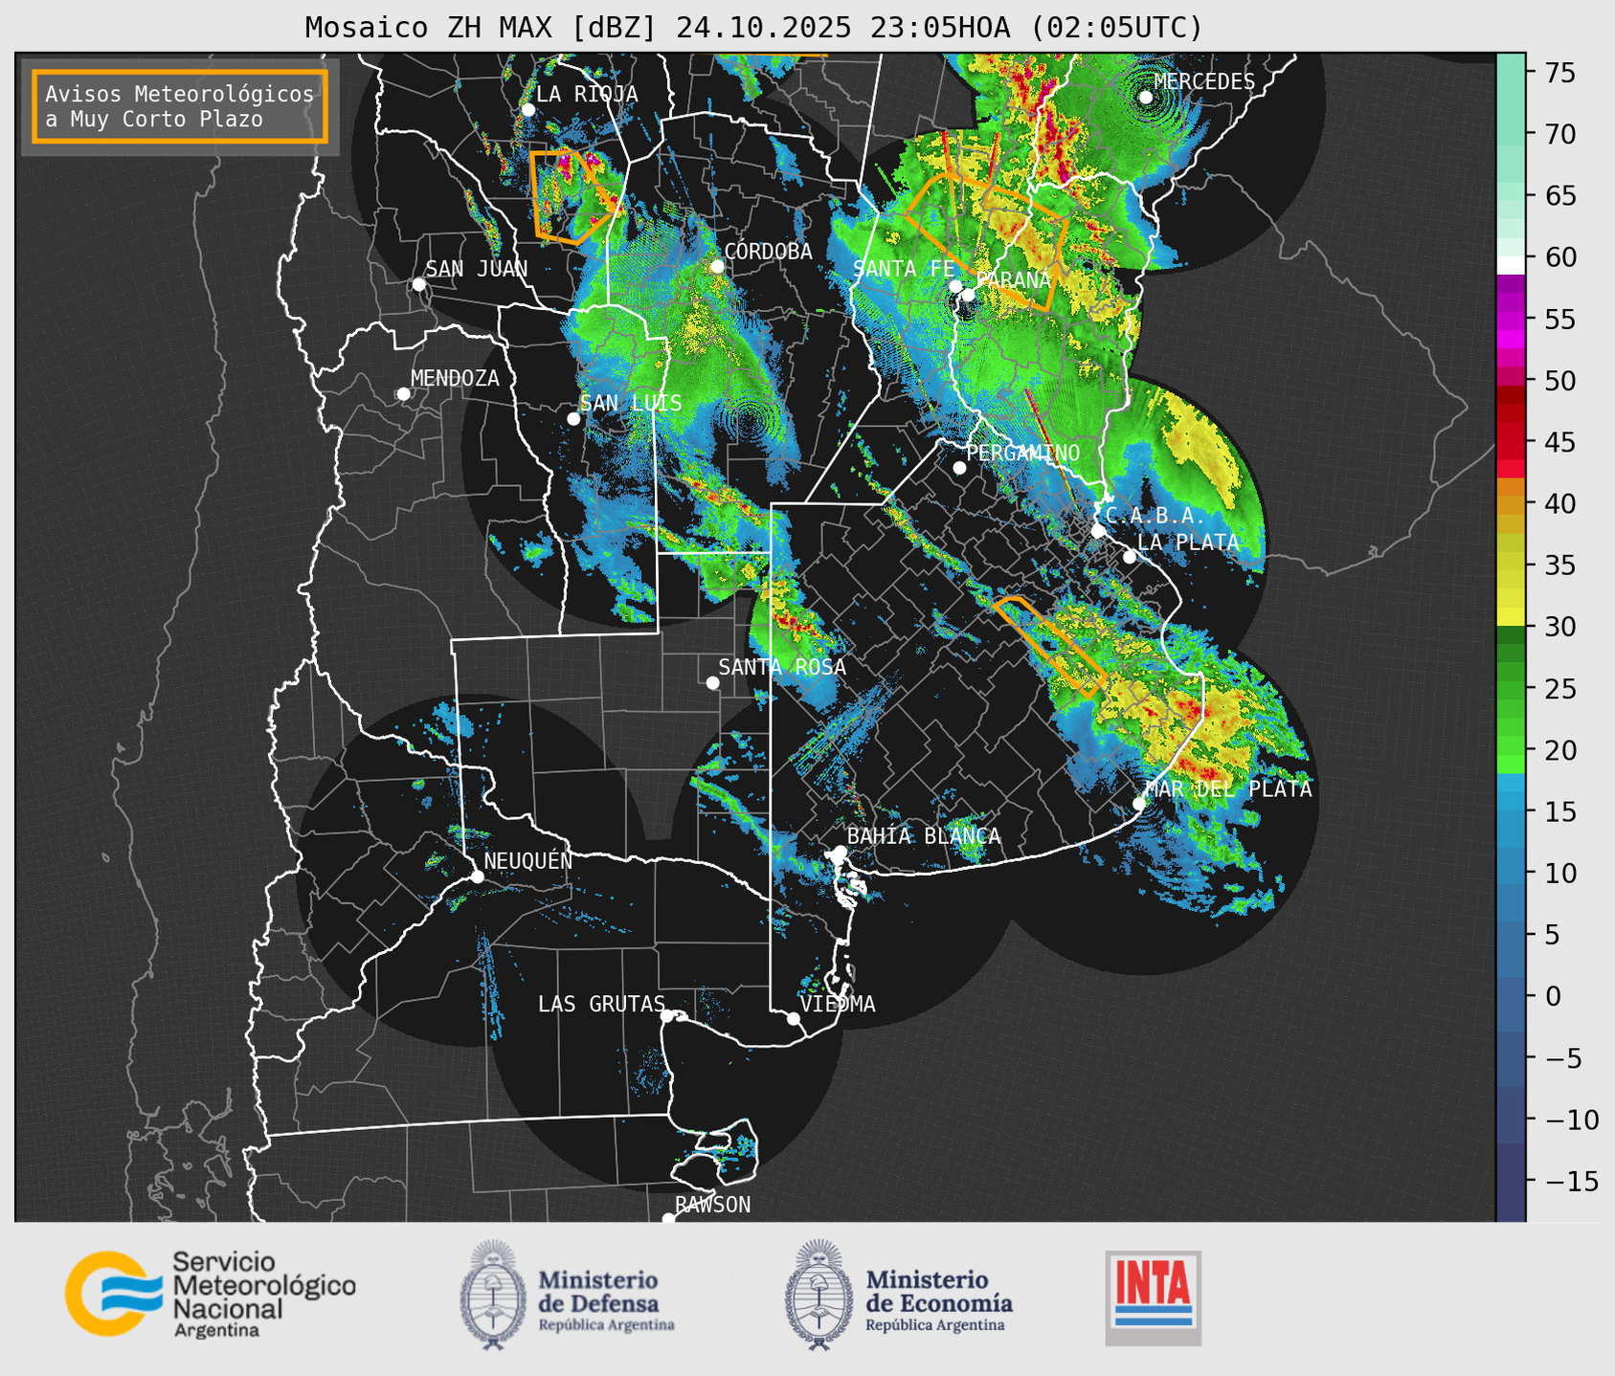The image size is (1615, 1376).
Task: Click the bright green 20 dBZ colorbar band
Action: (1511, 750)
